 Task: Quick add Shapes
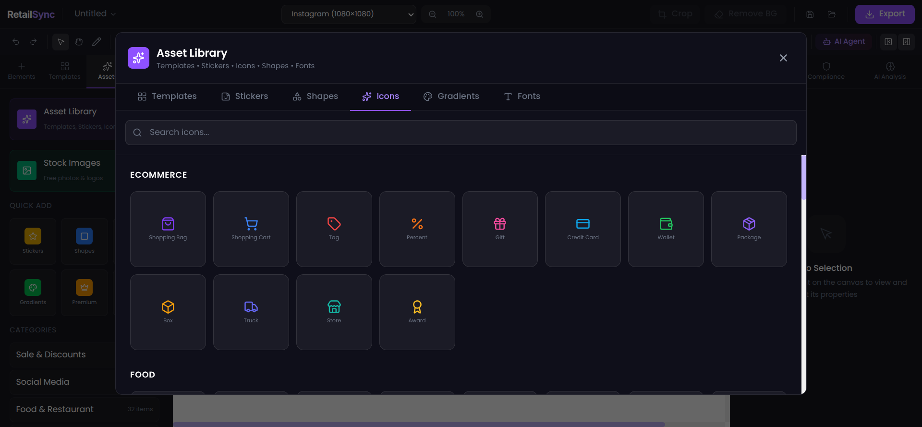tap(85, 241)
